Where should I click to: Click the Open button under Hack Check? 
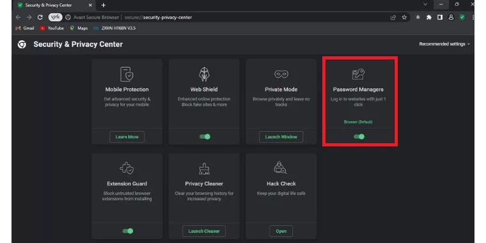(281, 231)
